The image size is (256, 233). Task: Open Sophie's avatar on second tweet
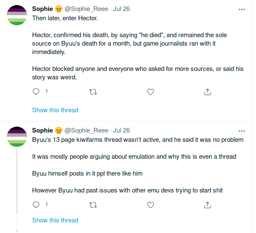17,137
